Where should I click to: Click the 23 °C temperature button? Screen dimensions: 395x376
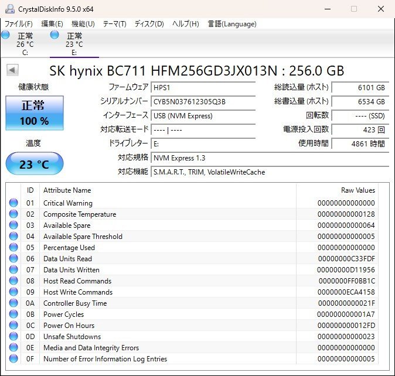35,164
